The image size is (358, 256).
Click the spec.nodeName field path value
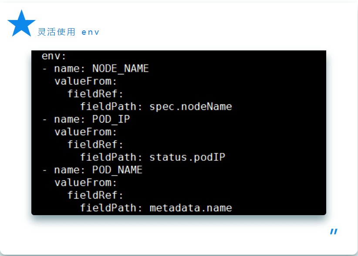tap(190, 106)
